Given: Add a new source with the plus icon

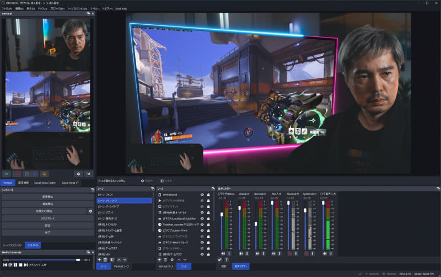Looking at the screenshot, I should coord(159,259).
